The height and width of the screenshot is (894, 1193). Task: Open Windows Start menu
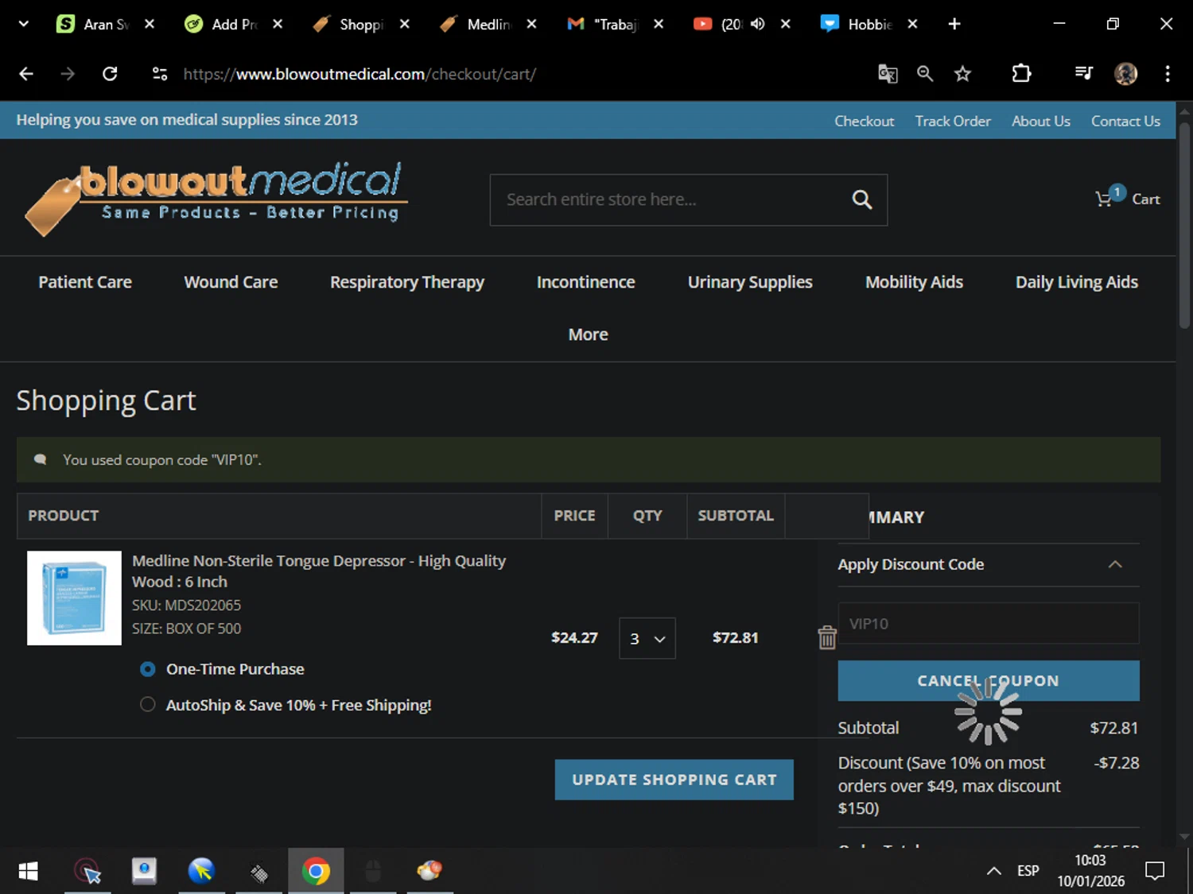pos(28,871)
